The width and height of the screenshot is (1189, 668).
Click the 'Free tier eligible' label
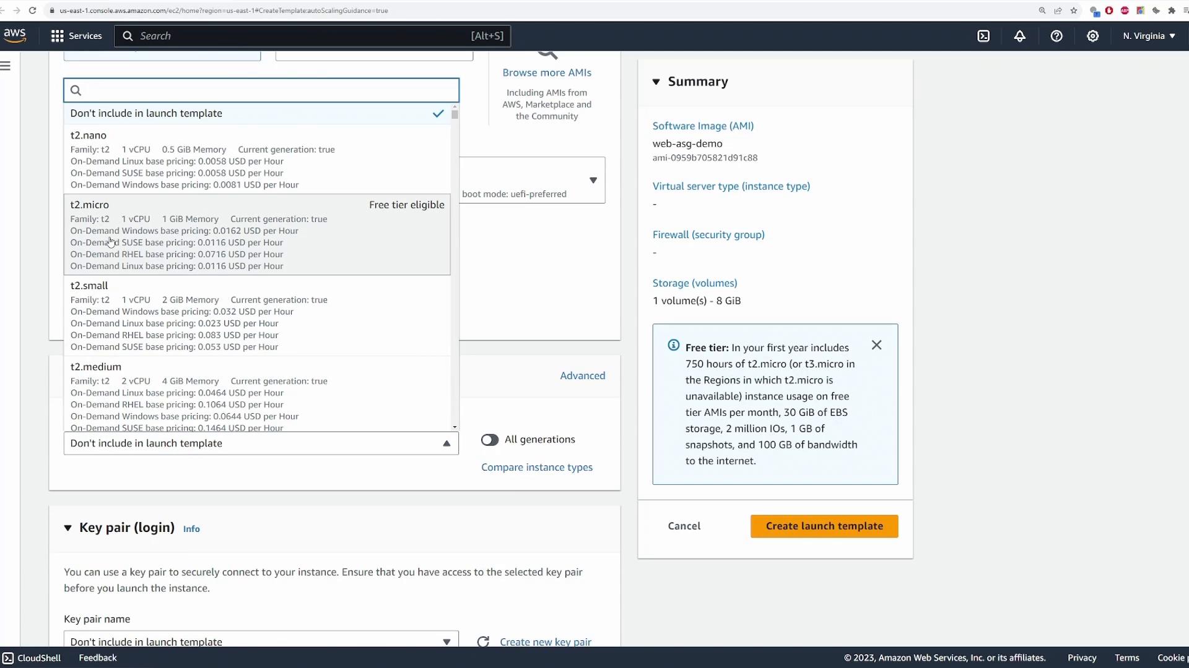coord(407,205)
